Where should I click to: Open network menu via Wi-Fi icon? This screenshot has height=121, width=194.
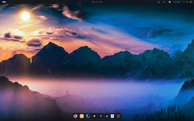184,2
